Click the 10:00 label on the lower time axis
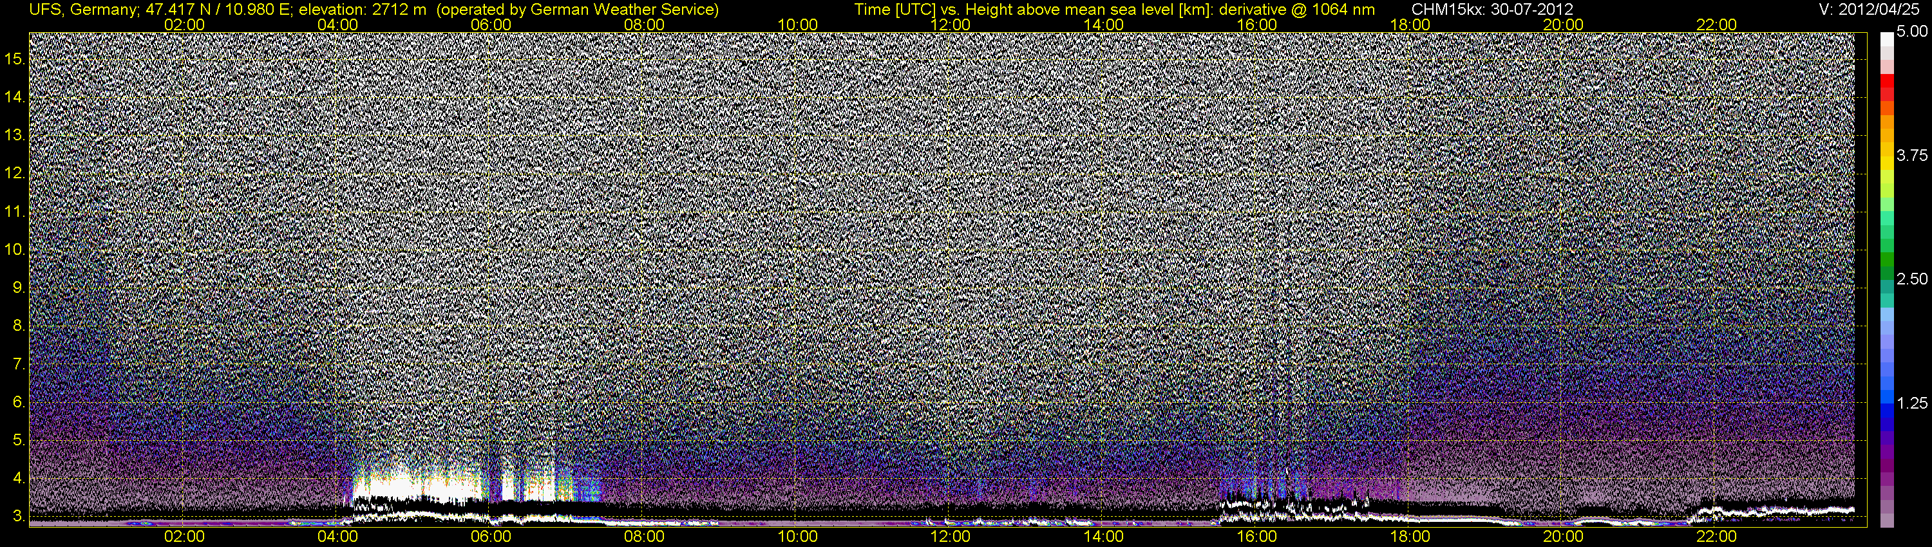The height and width of the screenshot is (547, 1932). tap(797, 537)
